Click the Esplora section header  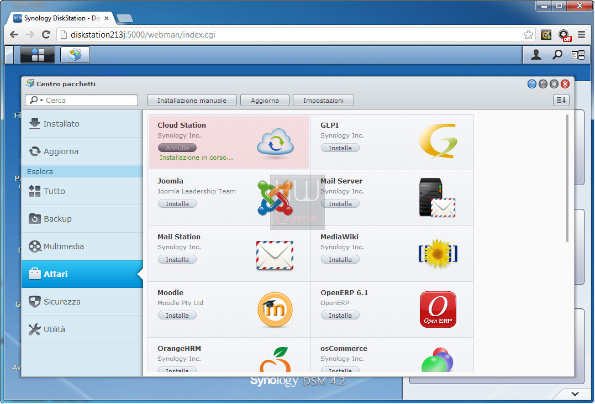coord(82,171)
